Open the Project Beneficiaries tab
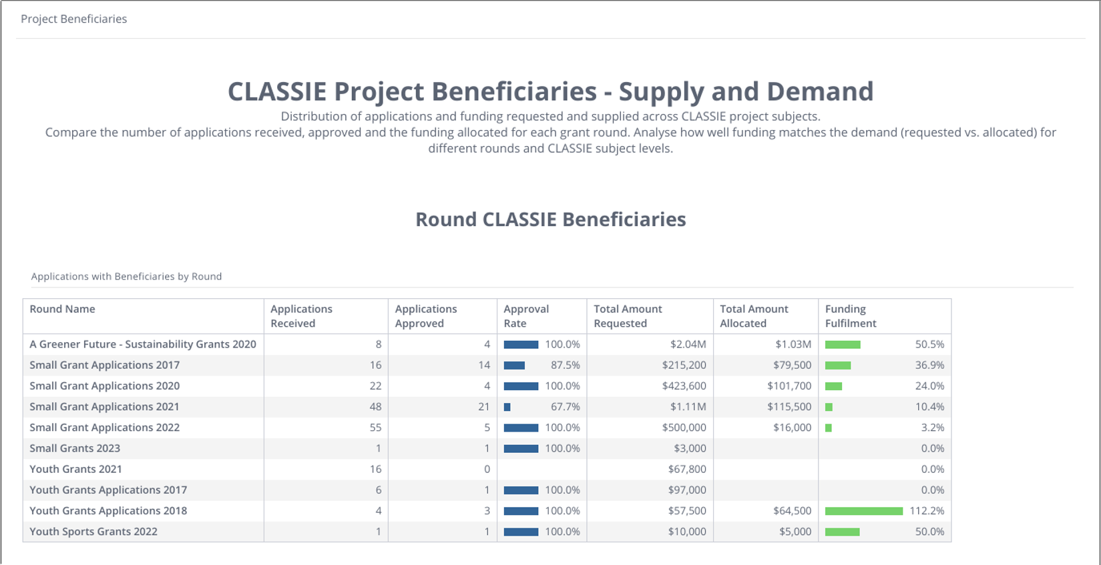 pyautogui.click(x=73, y=19)
